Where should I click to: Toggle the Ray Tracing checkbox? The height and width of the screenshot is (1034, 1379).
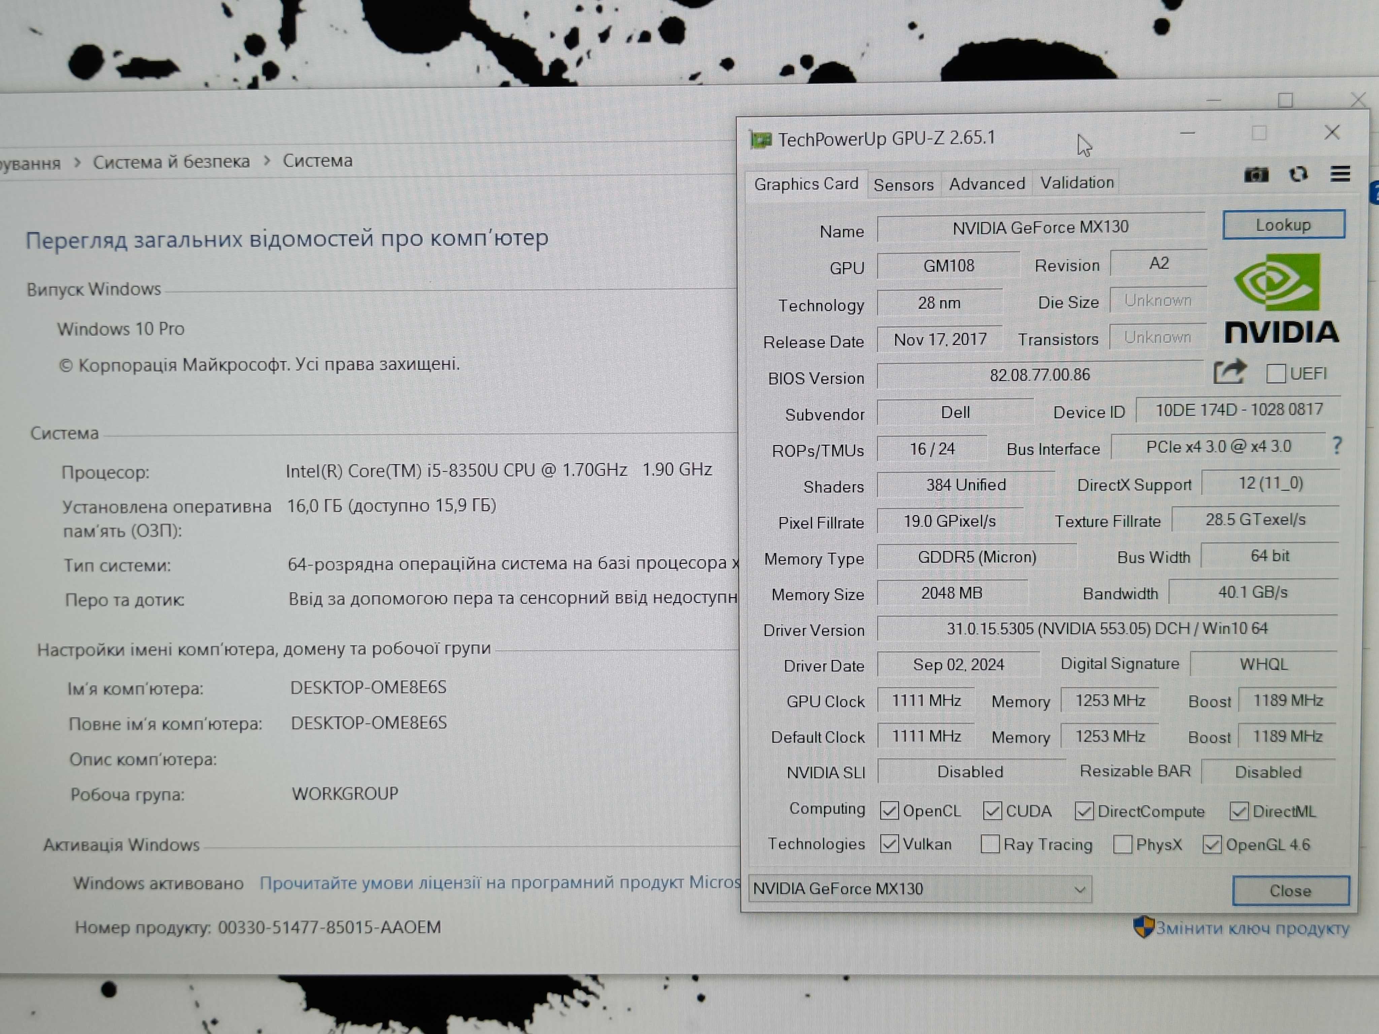[x=989, y=844]
